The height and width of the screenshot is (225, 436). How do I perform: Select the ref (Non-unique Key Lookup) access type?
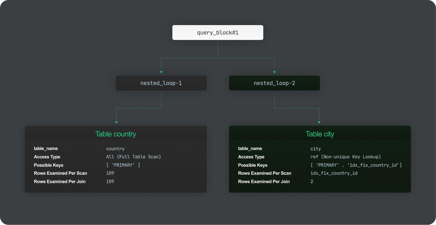346,157
